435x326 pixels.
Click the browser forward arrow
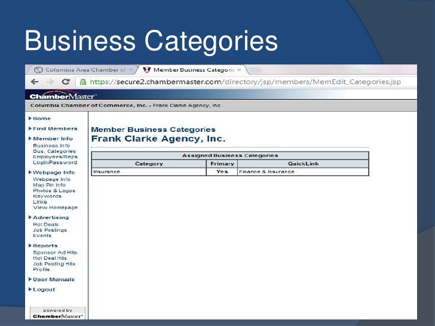tap(50, 82)
